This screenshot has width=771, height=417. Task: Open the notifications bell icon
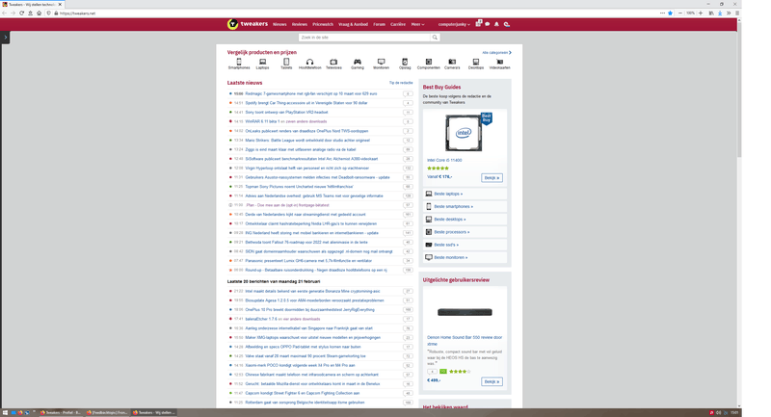[496, 24]
